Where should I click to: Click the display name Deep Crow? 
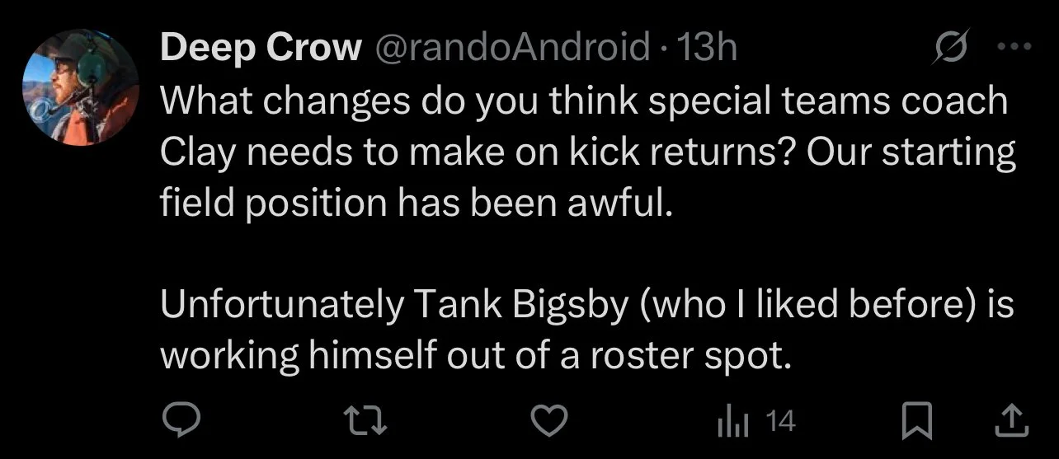pos(261,50)
